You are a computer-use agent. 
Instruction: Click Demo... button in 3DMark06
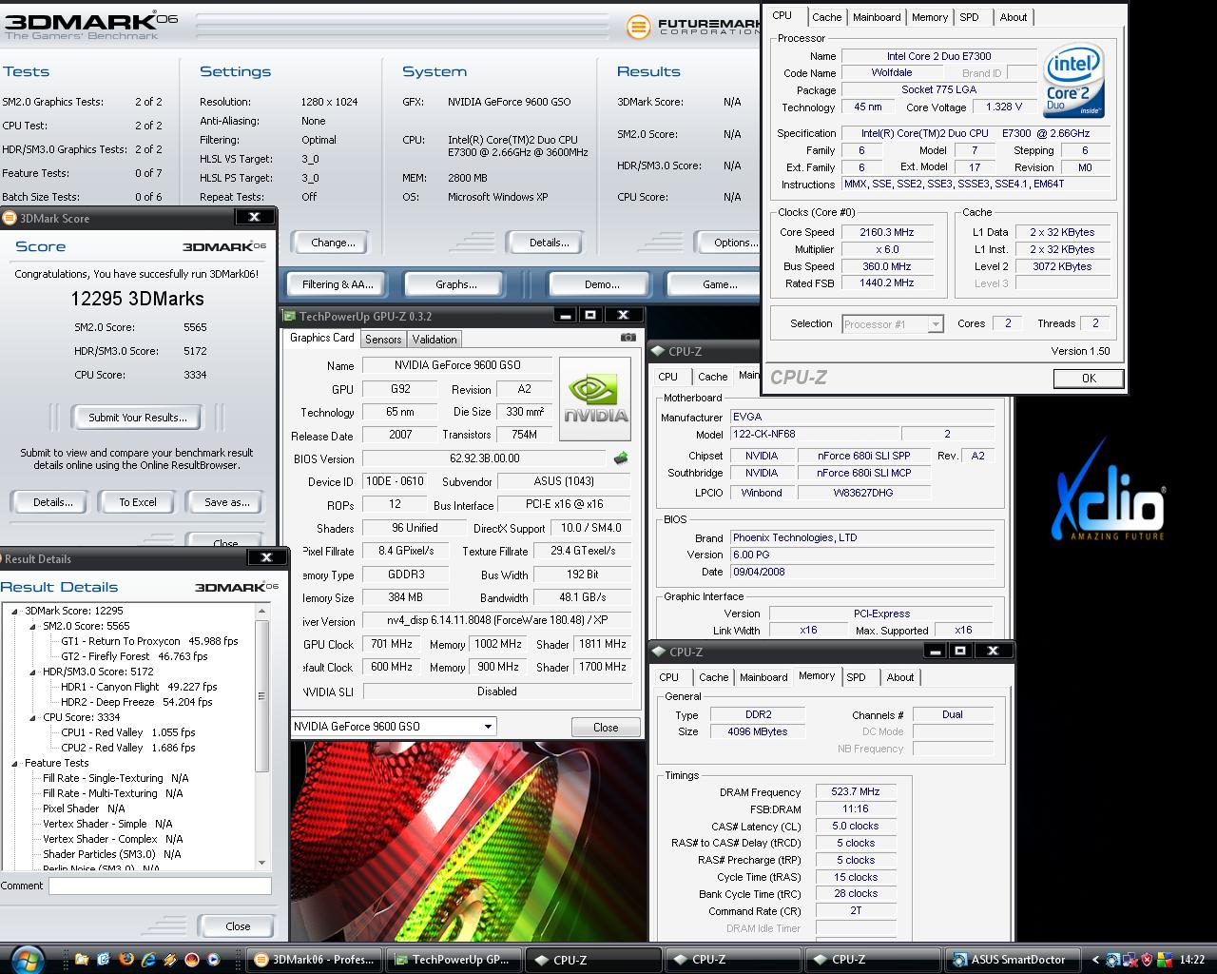601,284
